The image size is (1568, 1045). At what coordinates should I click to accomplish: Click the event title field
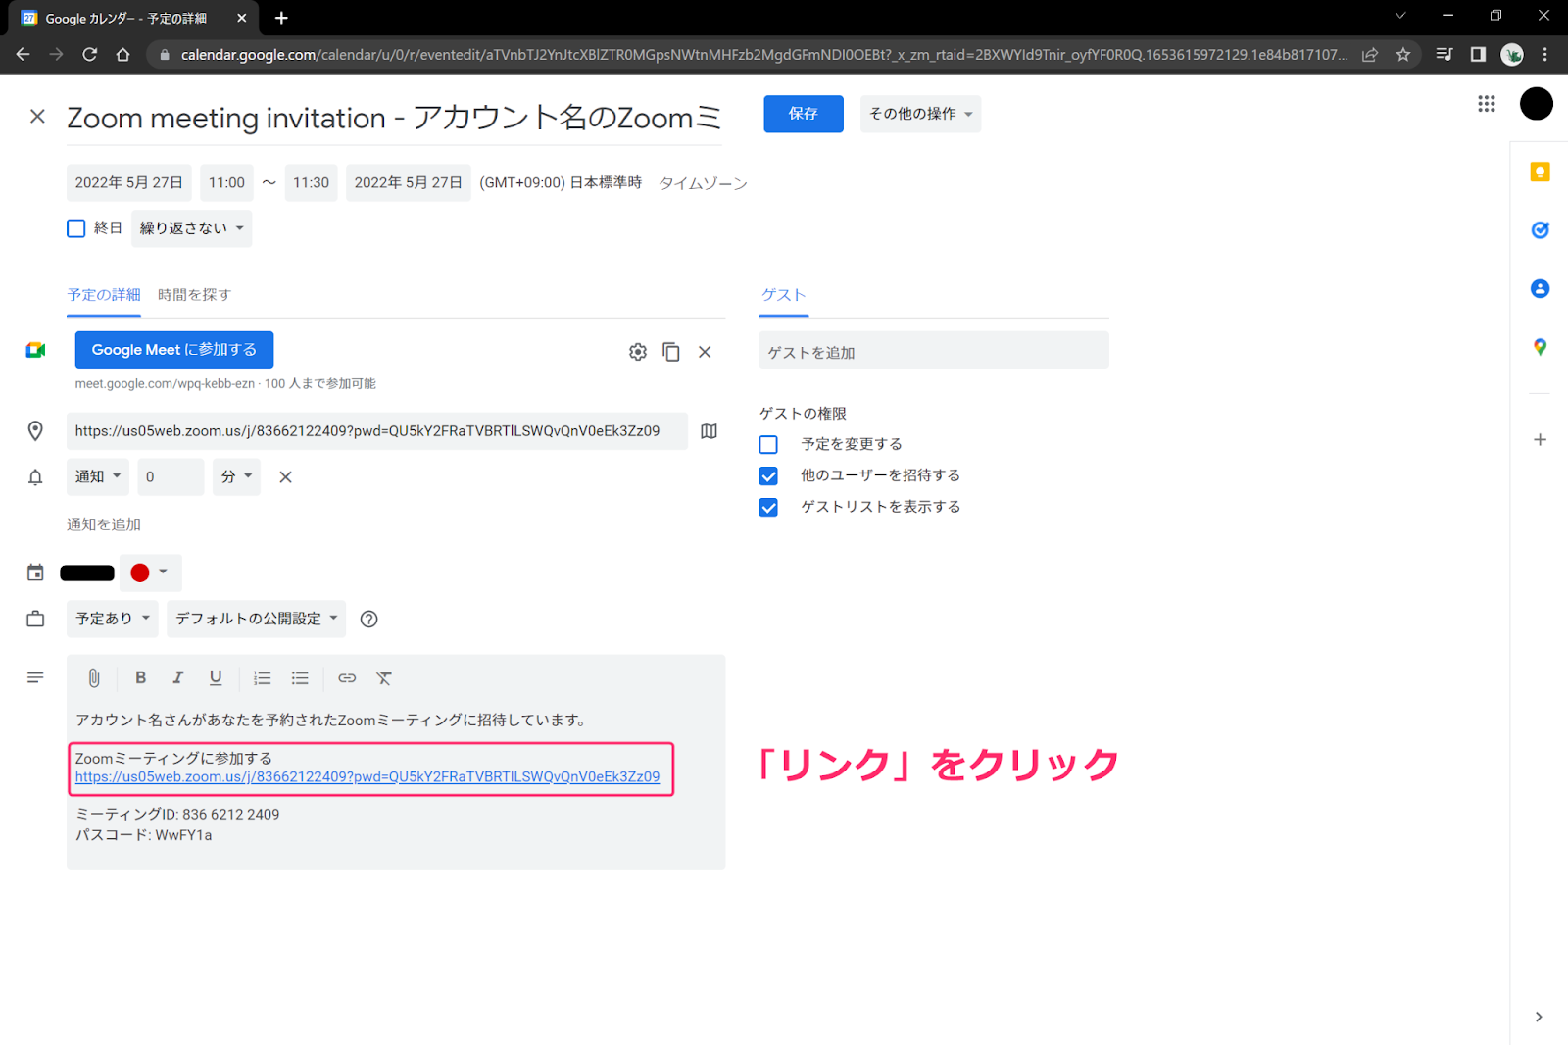tap(394, 118)
